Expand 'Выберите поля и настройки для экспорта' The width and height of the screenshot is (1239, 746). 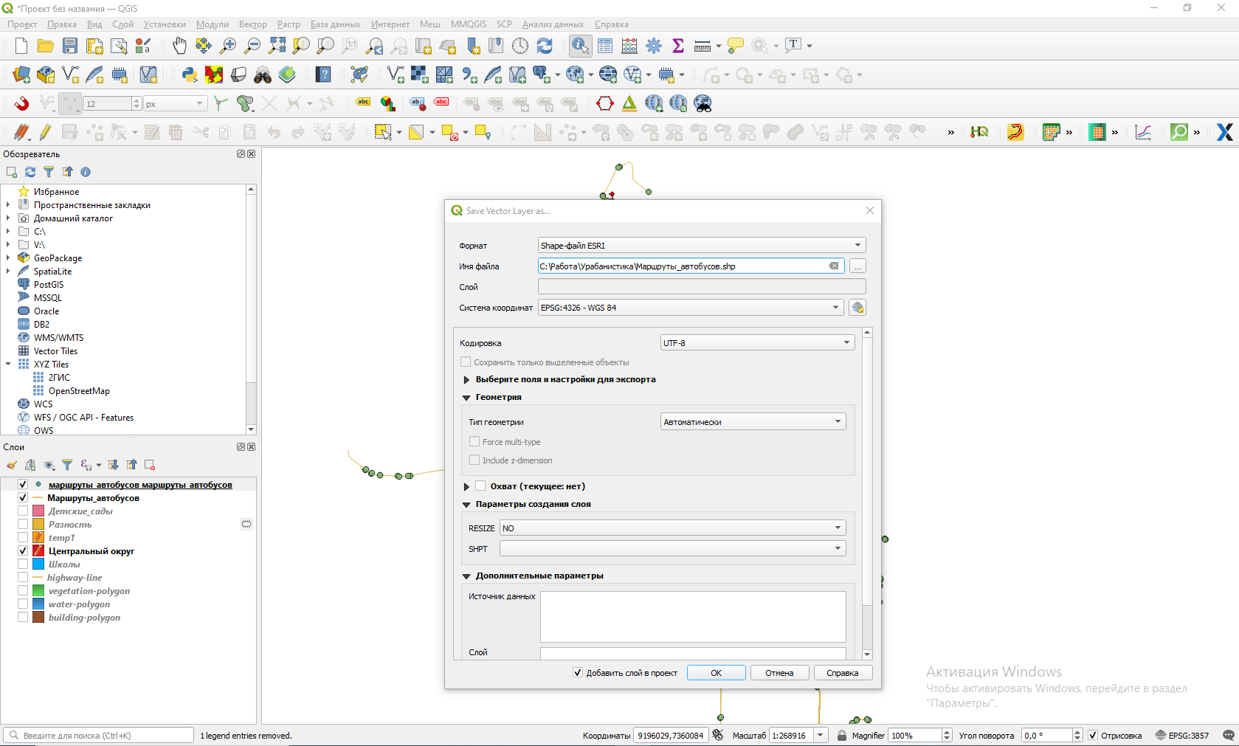point(466,380)
